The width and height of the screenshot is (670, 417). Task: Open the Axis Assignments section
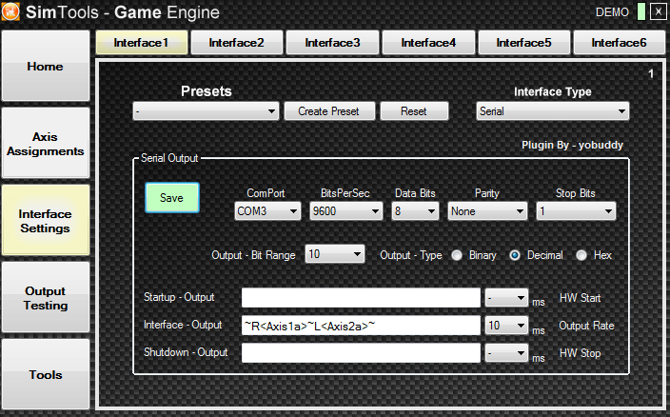[x=46, y=144]
